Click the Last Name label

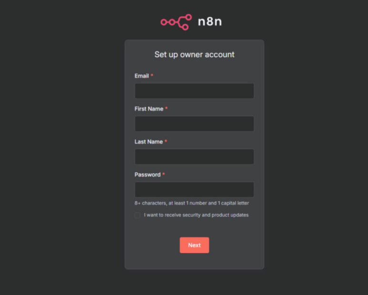[149, 142]
